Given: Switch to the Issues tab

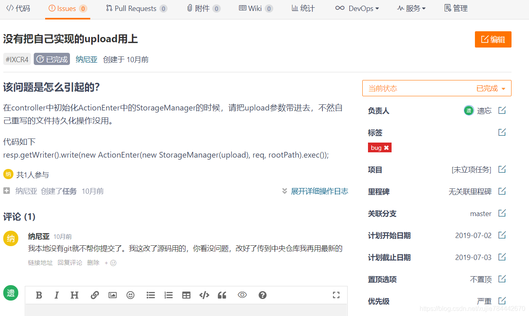Looking at the screenshot, I should (x=67, y=8).
